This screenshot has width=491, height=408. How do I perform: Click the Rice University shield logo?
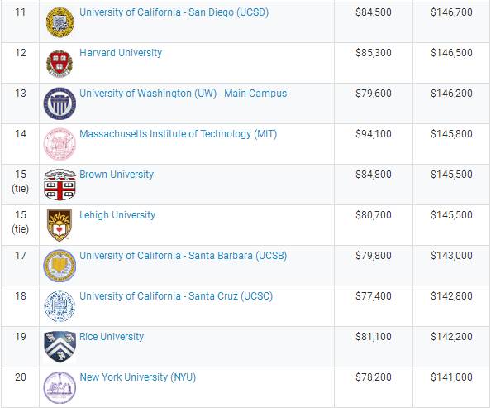click(60, 347)
